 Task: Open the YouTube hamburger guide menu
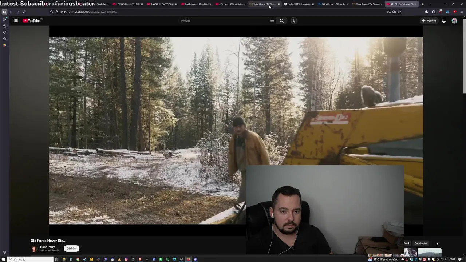point(16,21)
